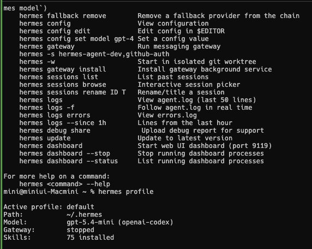Click the 'hermes dashboard --status' command
Viewport: 312px width, 249px height.
pyautogui.click(x=69, y=161)
